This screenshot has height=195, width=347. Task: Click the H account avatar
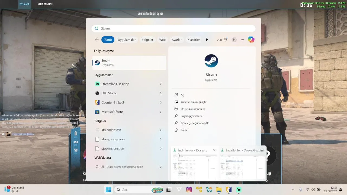coord(234,40)
